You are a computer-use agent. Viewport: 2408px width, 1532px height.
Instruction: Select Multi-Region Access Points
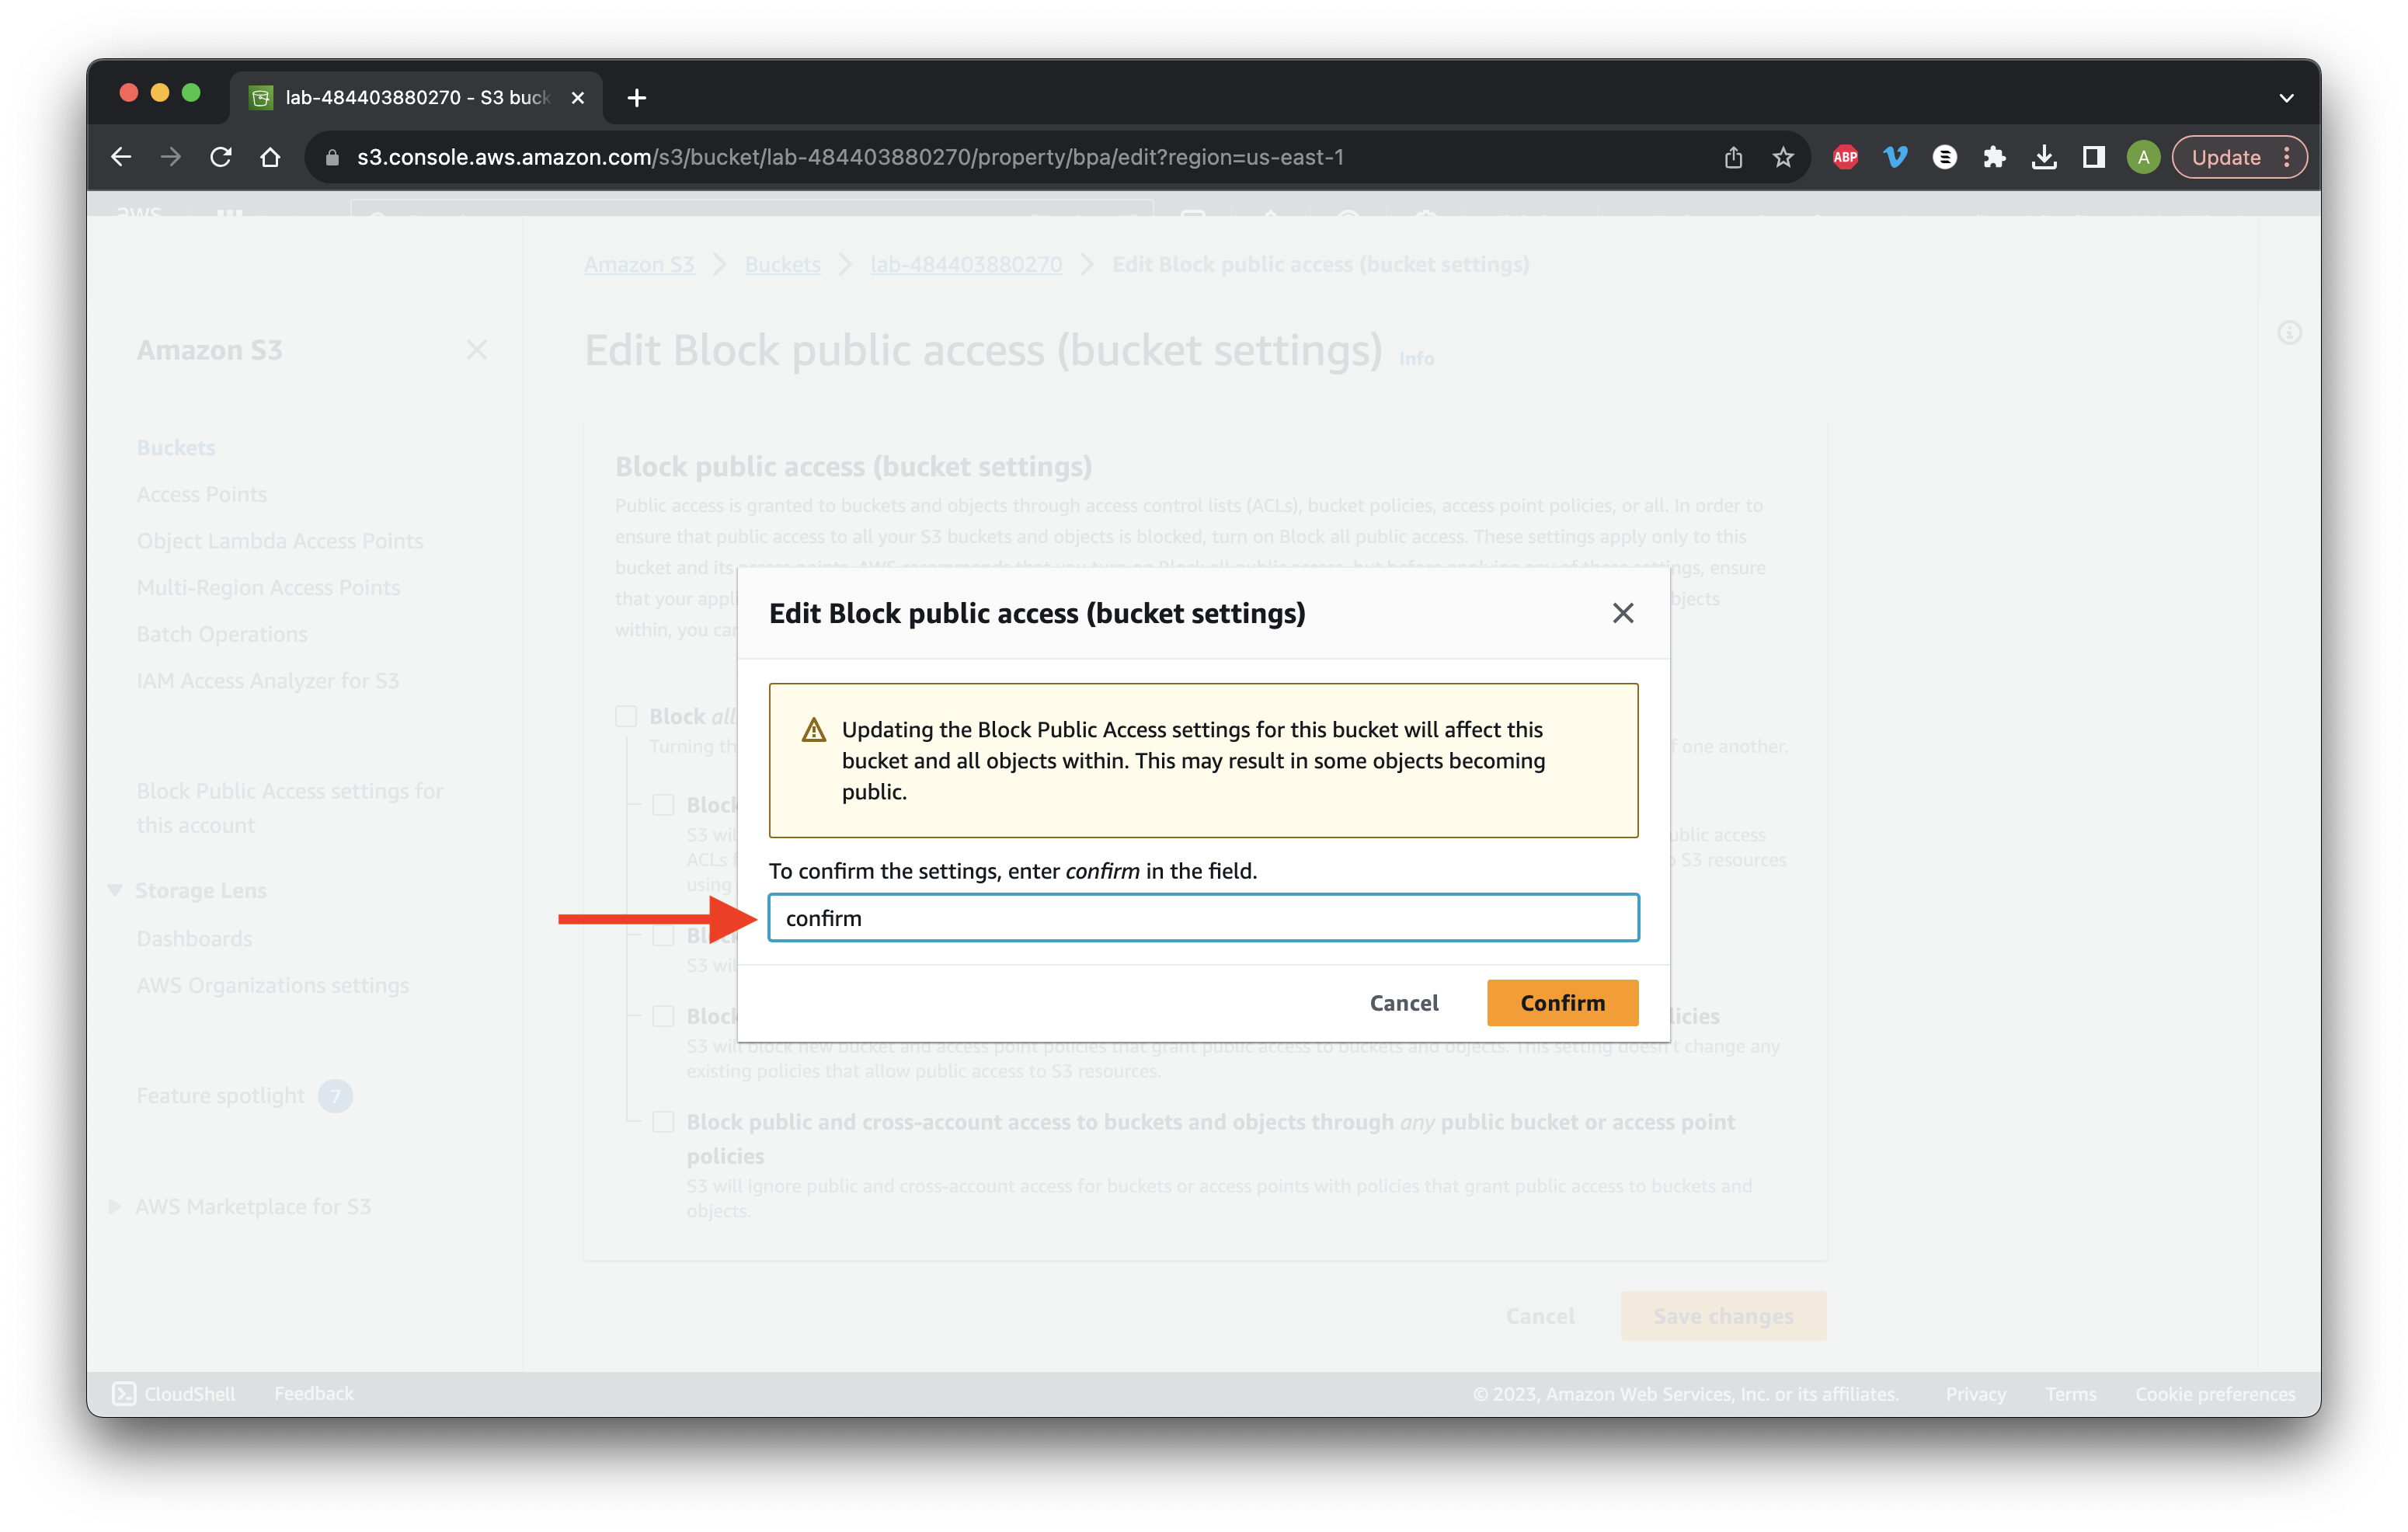[268, 587]
